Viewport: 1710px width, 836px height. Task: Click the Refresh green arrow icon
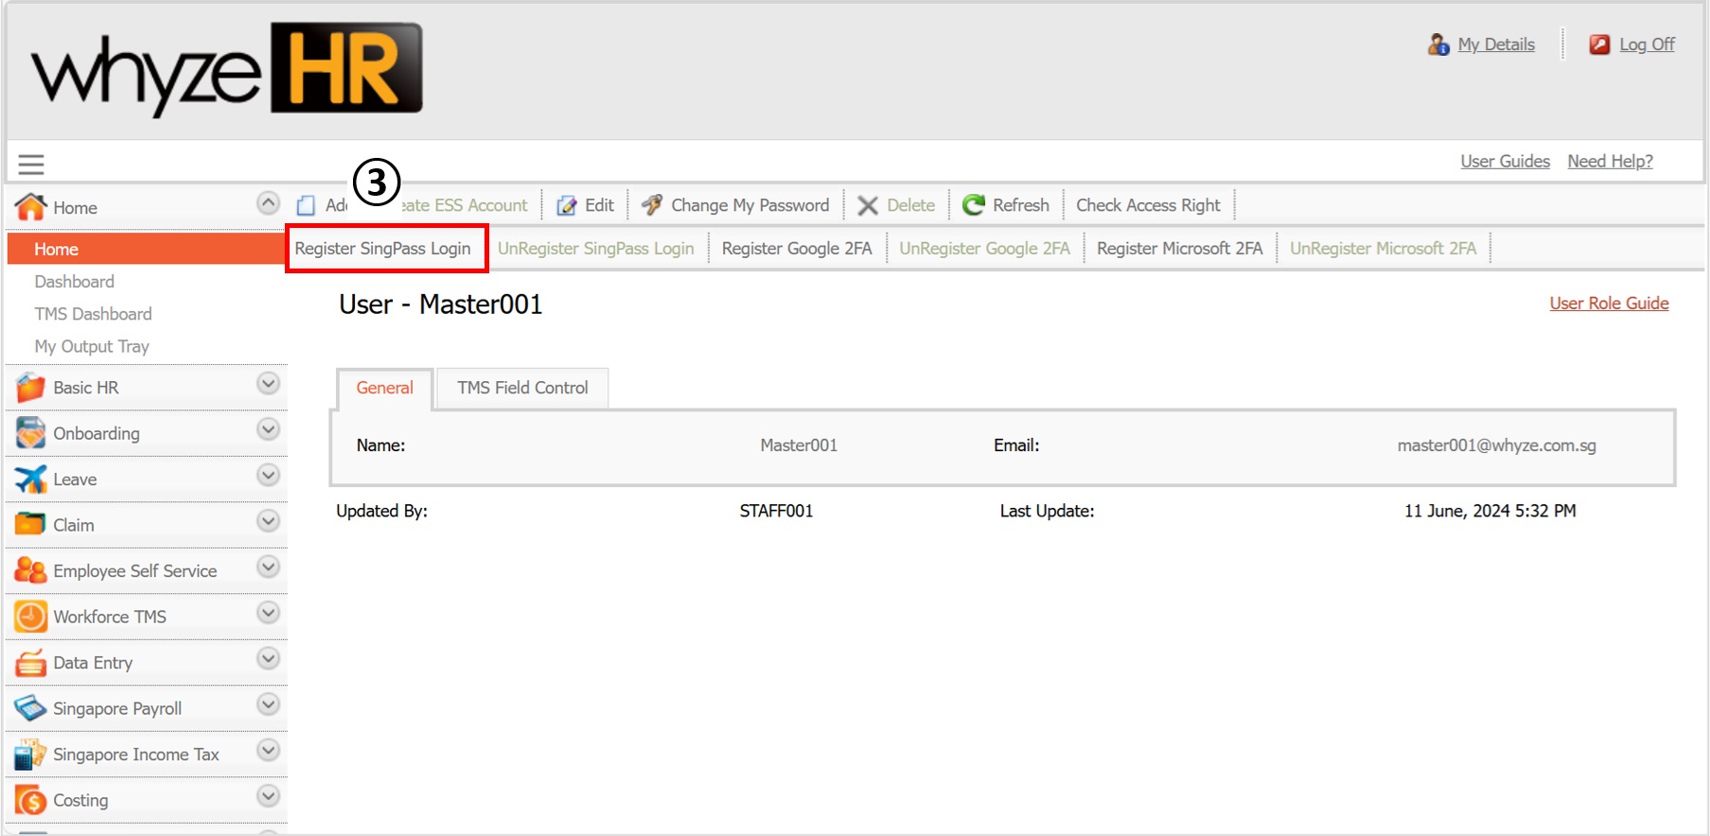973,205
